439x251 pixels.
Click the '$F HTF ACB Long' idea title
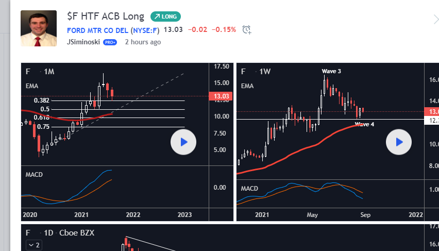click(x=106, y=16)
